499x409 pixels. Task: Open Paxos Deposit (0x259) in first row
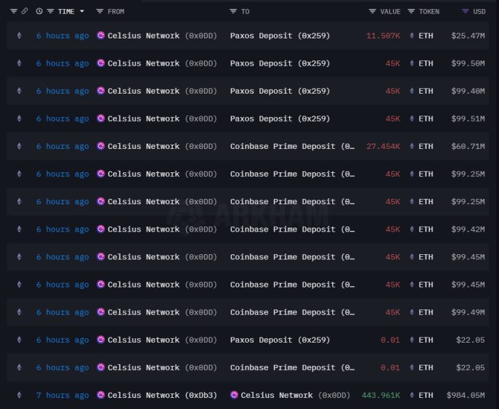(279, 36)
